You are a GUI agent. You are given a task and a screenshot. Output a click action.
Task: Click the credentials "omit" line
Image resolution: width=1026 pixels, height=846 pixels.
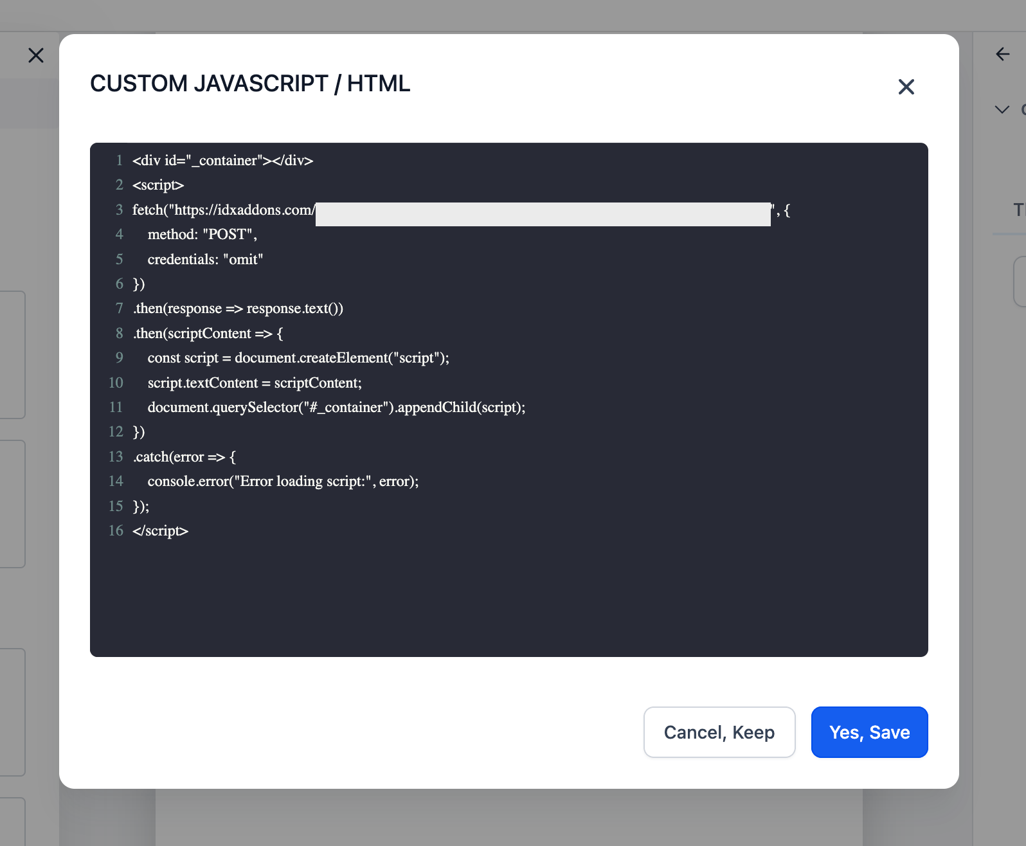[205, 260]
